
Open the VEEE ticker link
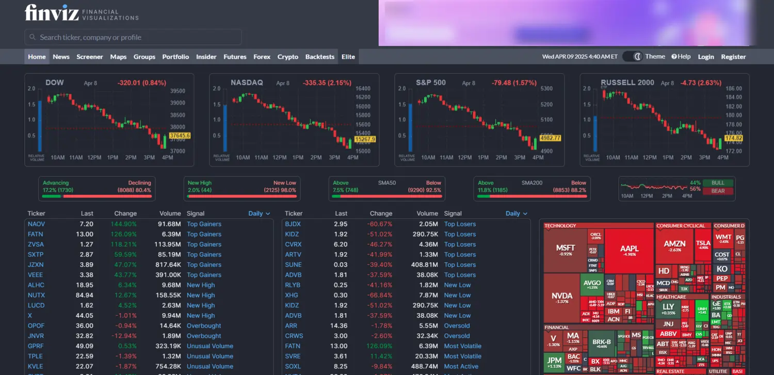pos(35,275)
